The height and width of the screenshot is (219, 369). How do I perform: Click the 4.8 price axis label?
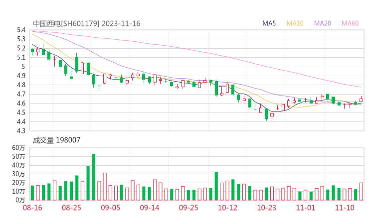[21, 85]
